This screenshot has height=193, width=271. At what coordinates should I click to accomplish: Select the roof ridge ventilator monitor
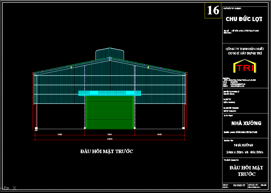[x=110, y=54]
